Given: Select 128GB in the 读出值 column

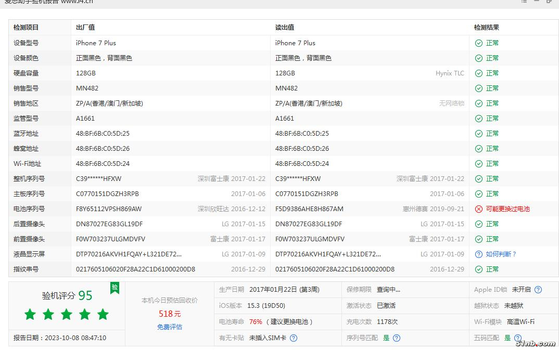Looking at the screenshot, I should pos(285,73).
